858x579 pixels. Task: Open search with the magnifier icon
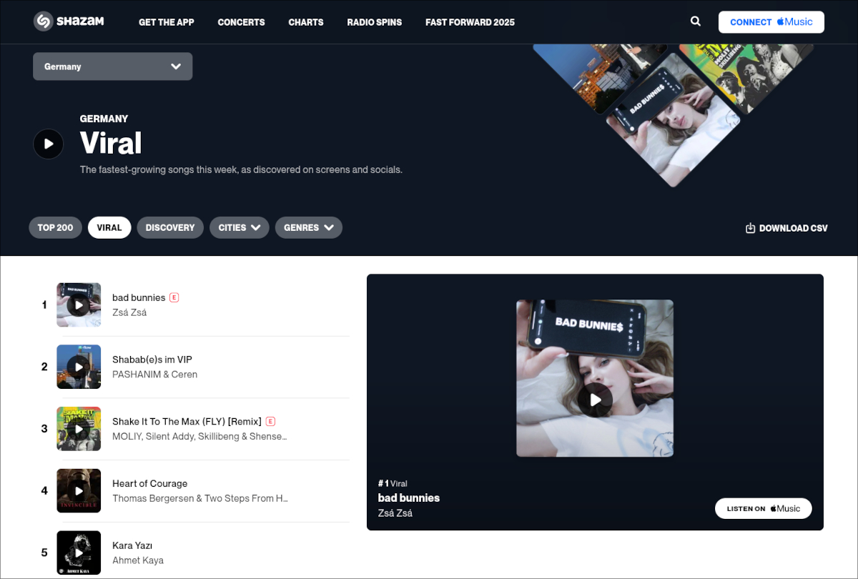(696, 21)
